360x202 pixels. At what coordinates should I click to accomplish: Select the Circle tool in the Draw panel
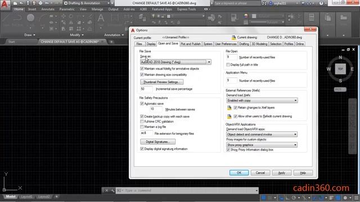[30, 18]
